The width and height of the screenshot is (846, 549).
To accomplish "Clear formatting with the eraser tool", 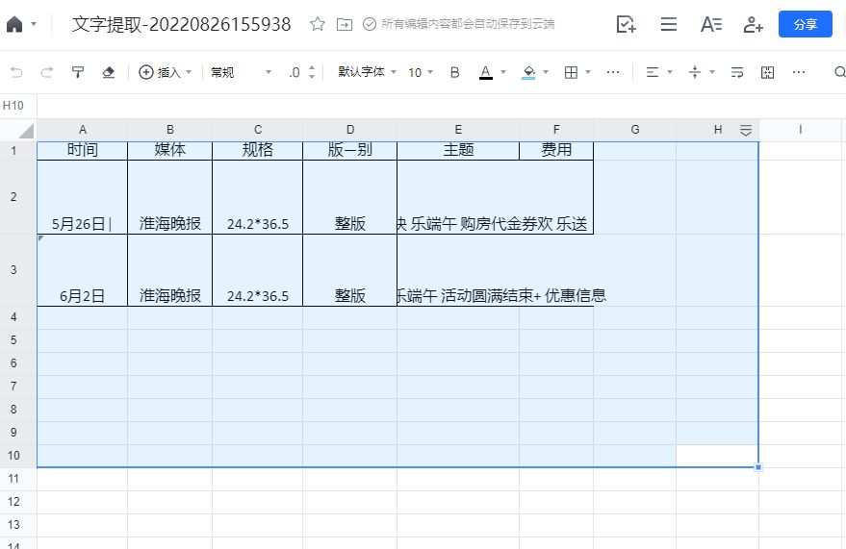I will click(x=109, y=72).
